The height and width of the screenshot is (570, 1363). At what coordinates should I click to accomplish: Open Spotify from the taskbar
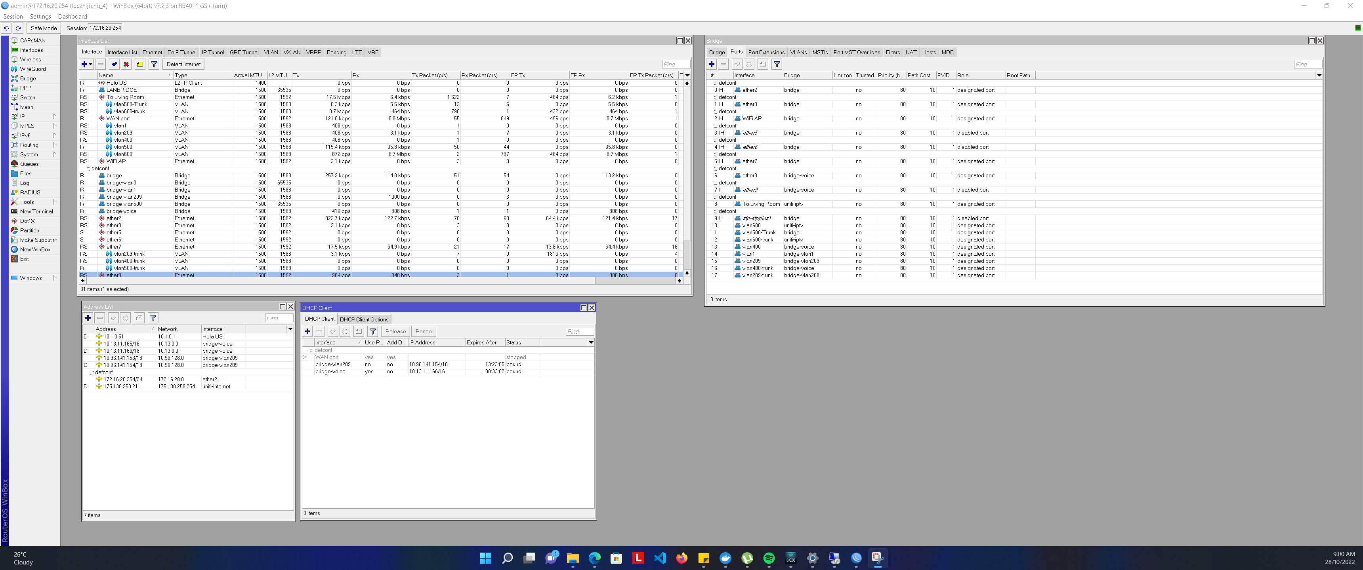point(769,558)
